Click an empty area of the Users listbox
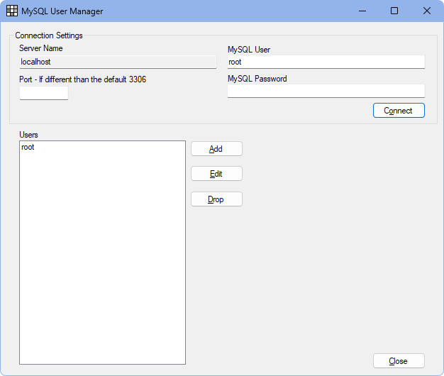This screenshot has height=376, width=444. (103, 255)
